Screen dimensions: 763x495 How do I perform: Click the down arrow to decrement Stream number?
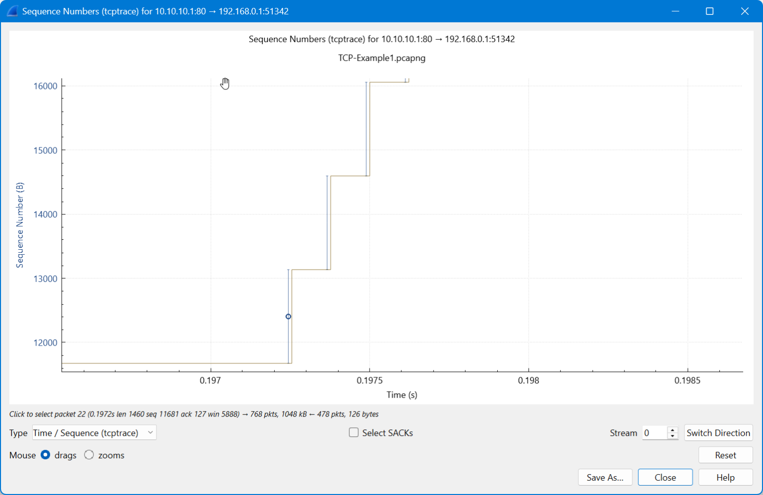pyautogui.click(x=673, y=435)
